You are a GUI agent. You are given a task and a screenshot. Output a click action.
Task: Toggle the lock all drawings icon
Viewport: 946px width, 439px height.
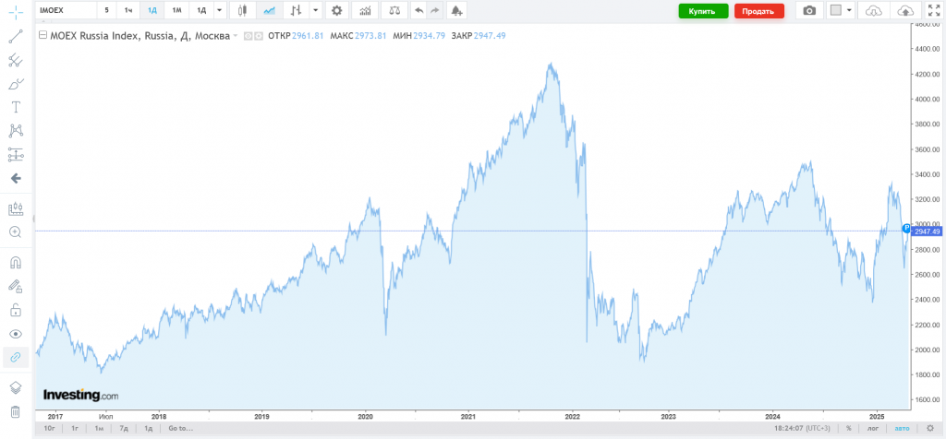[16, 309]
